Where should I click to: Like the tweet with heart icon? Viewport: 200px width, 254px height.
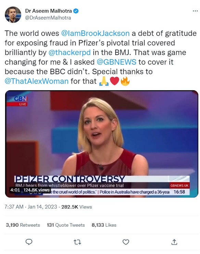coord(126,242)
